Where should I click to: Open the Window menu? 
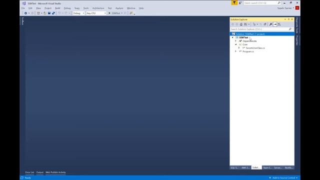pos(131,8)
